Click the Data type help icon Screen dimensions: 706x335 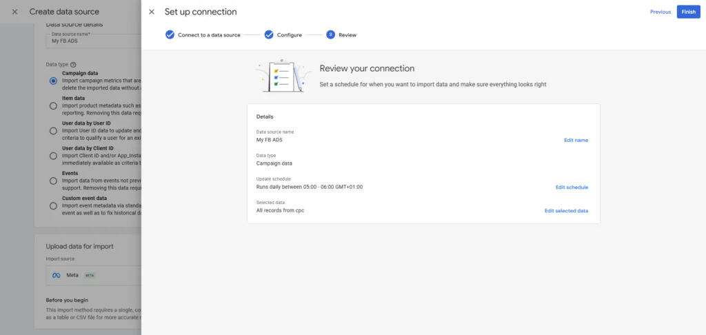pyautogui.click(x=73, y=64)
